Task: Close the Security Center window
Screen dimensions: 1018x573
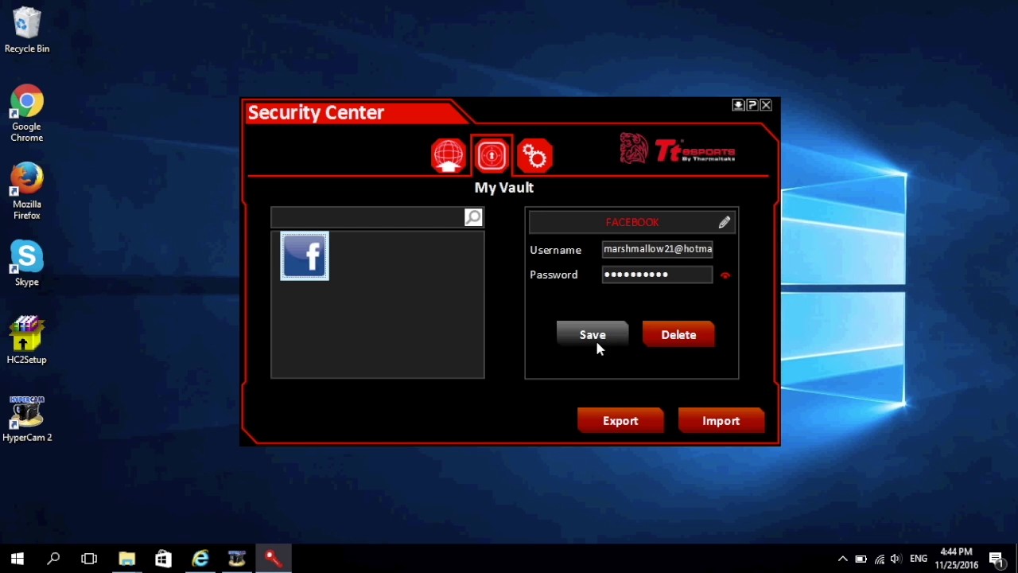Action: [766, 105]
